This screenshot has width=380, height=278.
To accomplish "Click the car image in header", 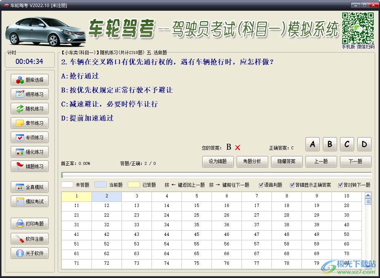I will click(45, 32).
